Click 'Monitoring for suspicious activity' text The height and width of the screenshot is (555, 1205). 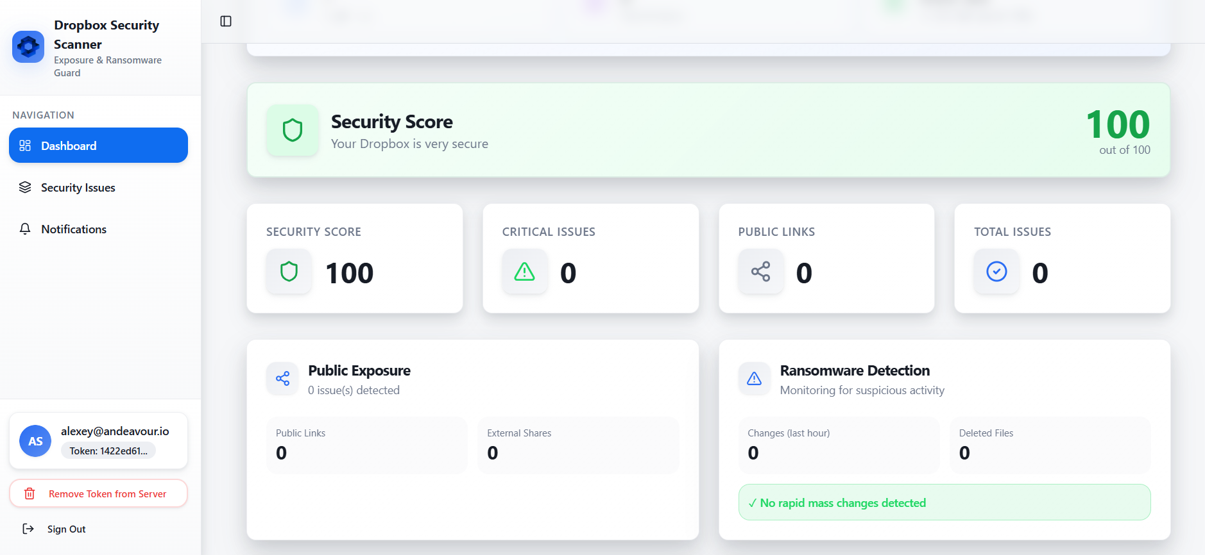tap(862, 390)
